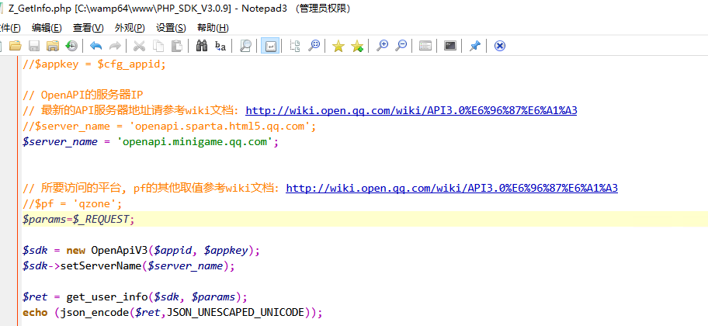Click 'openapi.sparta.html5.qq.com' commented line
Screen dimensions: 708x326
[169, 127]
